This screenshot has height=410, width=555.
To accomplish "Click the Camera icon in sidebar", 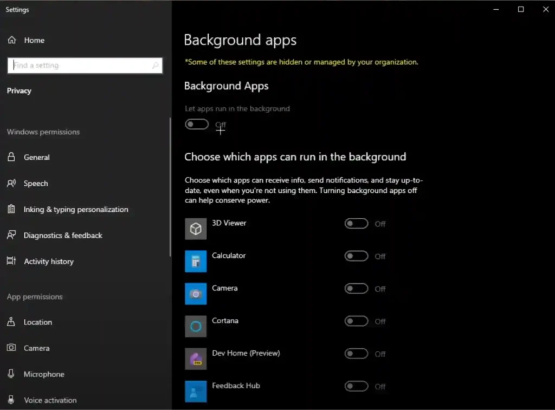I will (x=11, y=348).
